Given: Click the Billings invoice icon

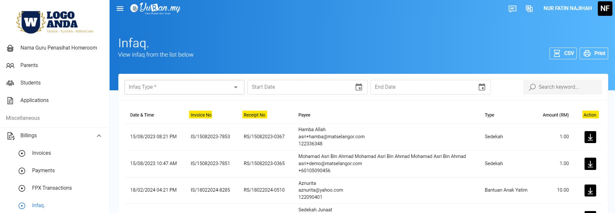Looking at the screenshot, I should click(11, 136).
